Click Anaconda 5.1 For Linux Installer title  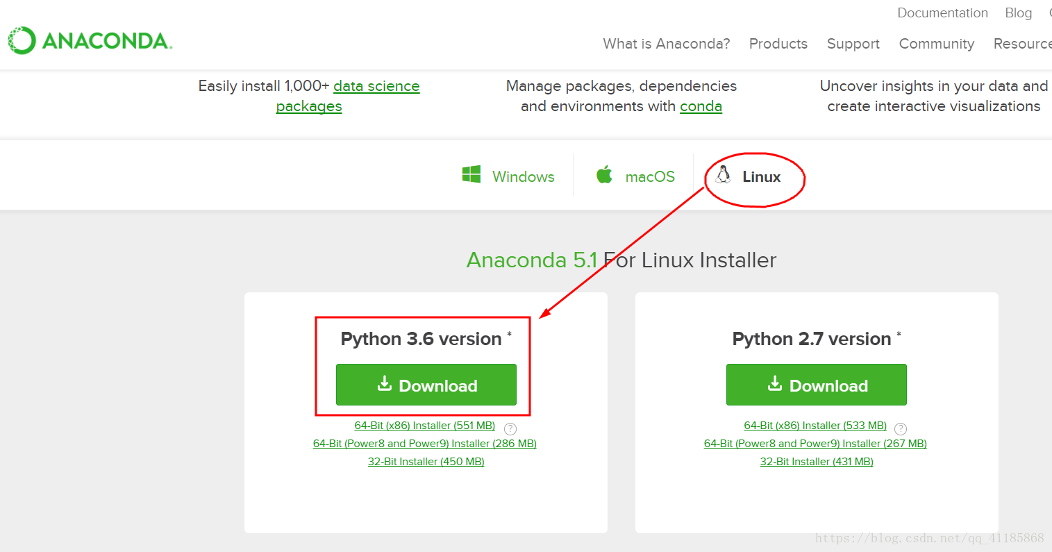(621, 260)
